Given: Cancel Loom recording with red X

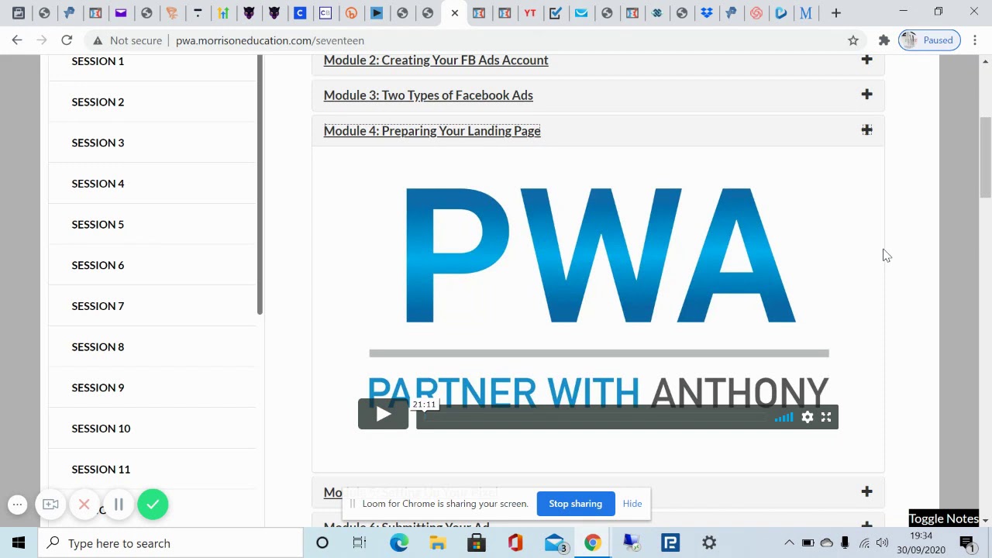Looking at the screenshot, I should (84, 505).
